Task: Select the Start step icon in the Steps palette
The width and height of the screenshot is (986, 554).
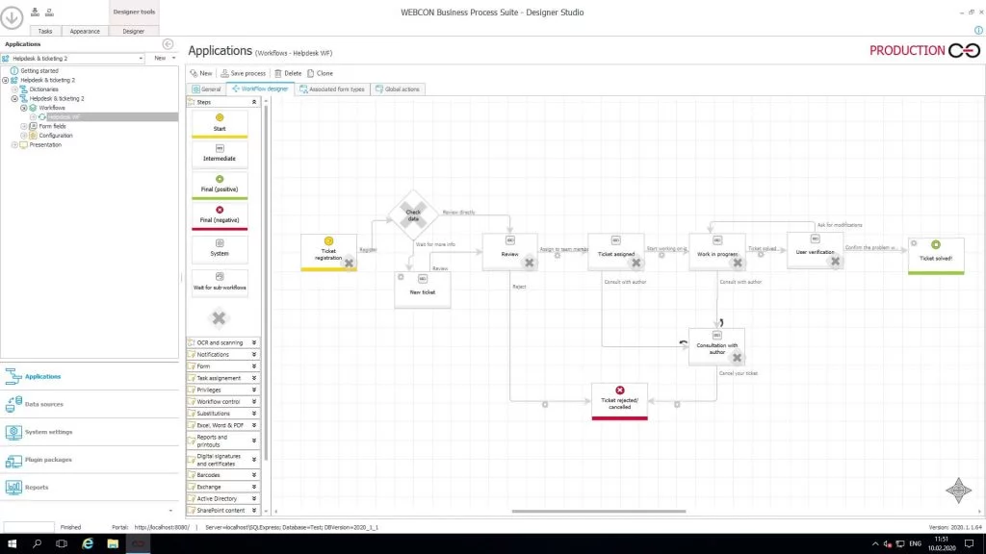Action: coord(220,117)
